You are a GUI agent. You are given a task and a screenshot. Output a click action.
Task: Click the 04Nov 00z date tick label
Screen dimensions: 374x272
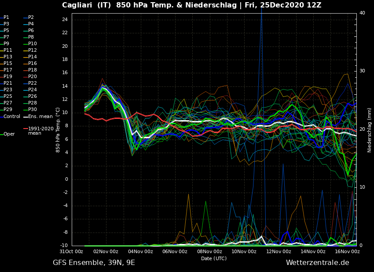coord(140,251)
